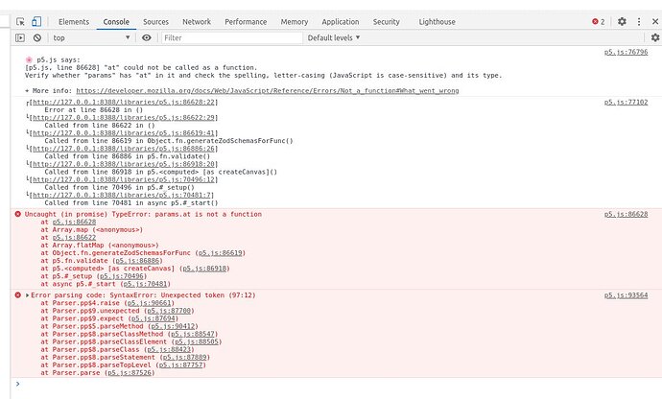Open p5.js:70496 link after p5.#_setup
The width and height of the screenshot is (662, 399).
point(122,276)
